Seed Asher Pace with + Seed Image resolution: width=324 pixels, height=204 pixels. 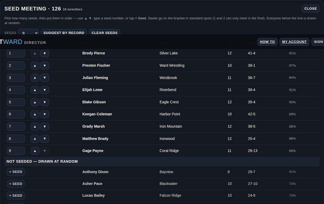tap(16, 184)
